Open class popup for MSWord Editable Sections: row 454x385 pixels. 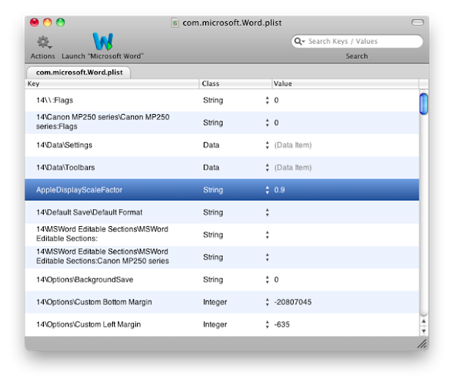pyautogui.click(x=267, y=235)
